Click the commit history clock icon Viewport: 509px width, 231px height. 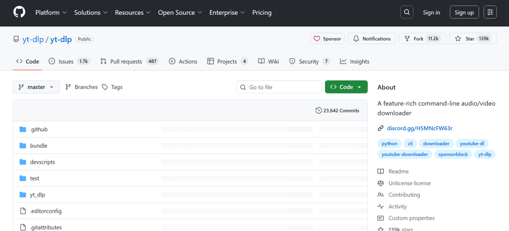coord(319,110)
